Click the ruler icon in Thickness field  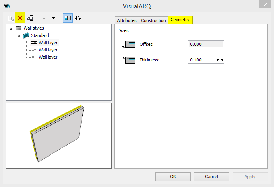220,60
